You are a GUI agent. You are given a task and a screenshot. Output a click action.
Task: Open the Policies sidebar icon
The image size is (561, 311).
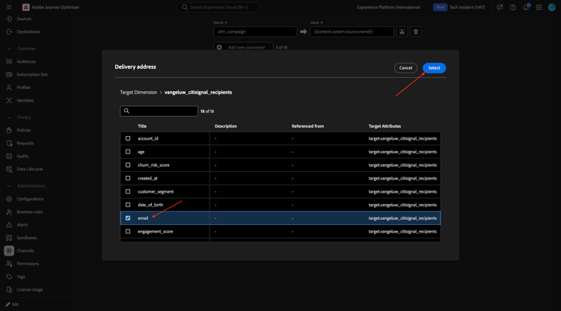click(9, 130)
